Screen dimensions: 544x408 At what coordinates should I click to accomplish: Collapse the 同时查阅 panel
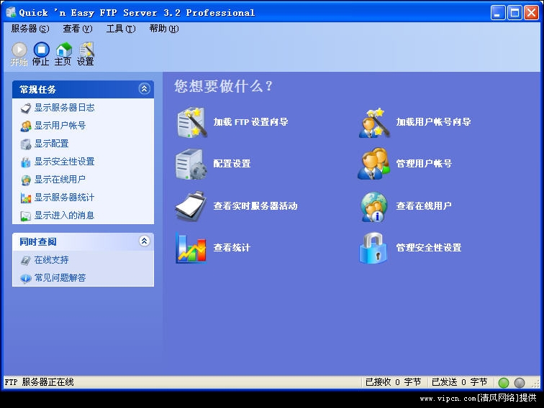tap(145, 241)
